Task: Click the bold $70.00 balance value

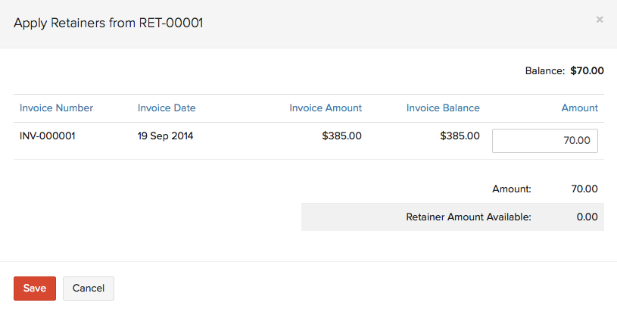Action: tap(587, 71)
